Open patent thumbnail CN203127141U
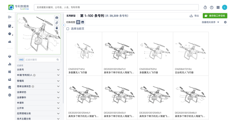Viewport: 228px width, 122px height. tap(84, 50)
